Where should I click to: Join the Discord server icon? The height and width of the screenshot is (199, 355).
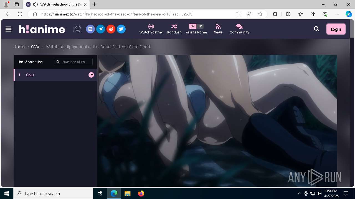90,29
